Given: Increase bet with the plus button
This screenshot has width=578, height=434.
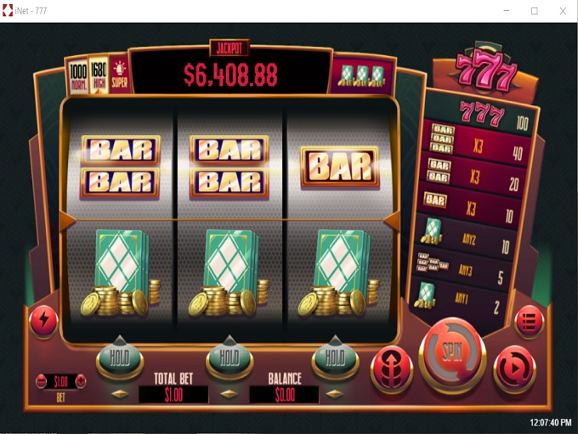Looking at the screenshot, I should click(x=81, y=381).
